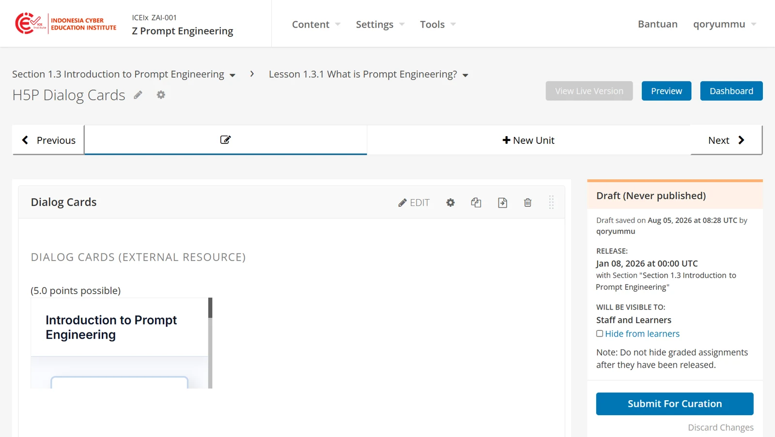Select the current unit edit tab icon
The height and width of the screenshot is (437, 775).
tap(225, 140)
